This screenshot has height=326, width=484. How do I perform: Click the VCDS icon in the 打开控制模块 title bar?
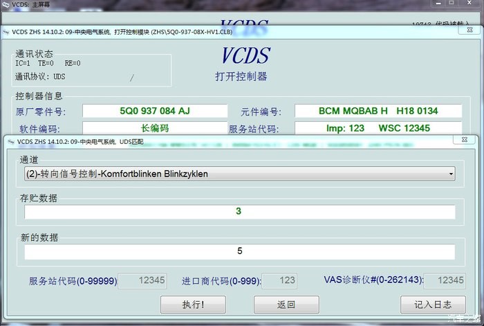(6, 32)
